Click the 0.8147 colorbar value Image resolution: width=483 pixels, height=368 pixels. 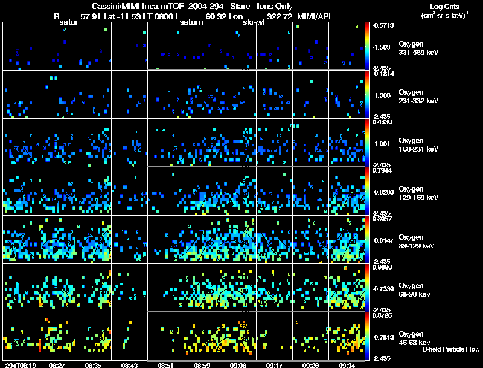[x=384, y=240]
